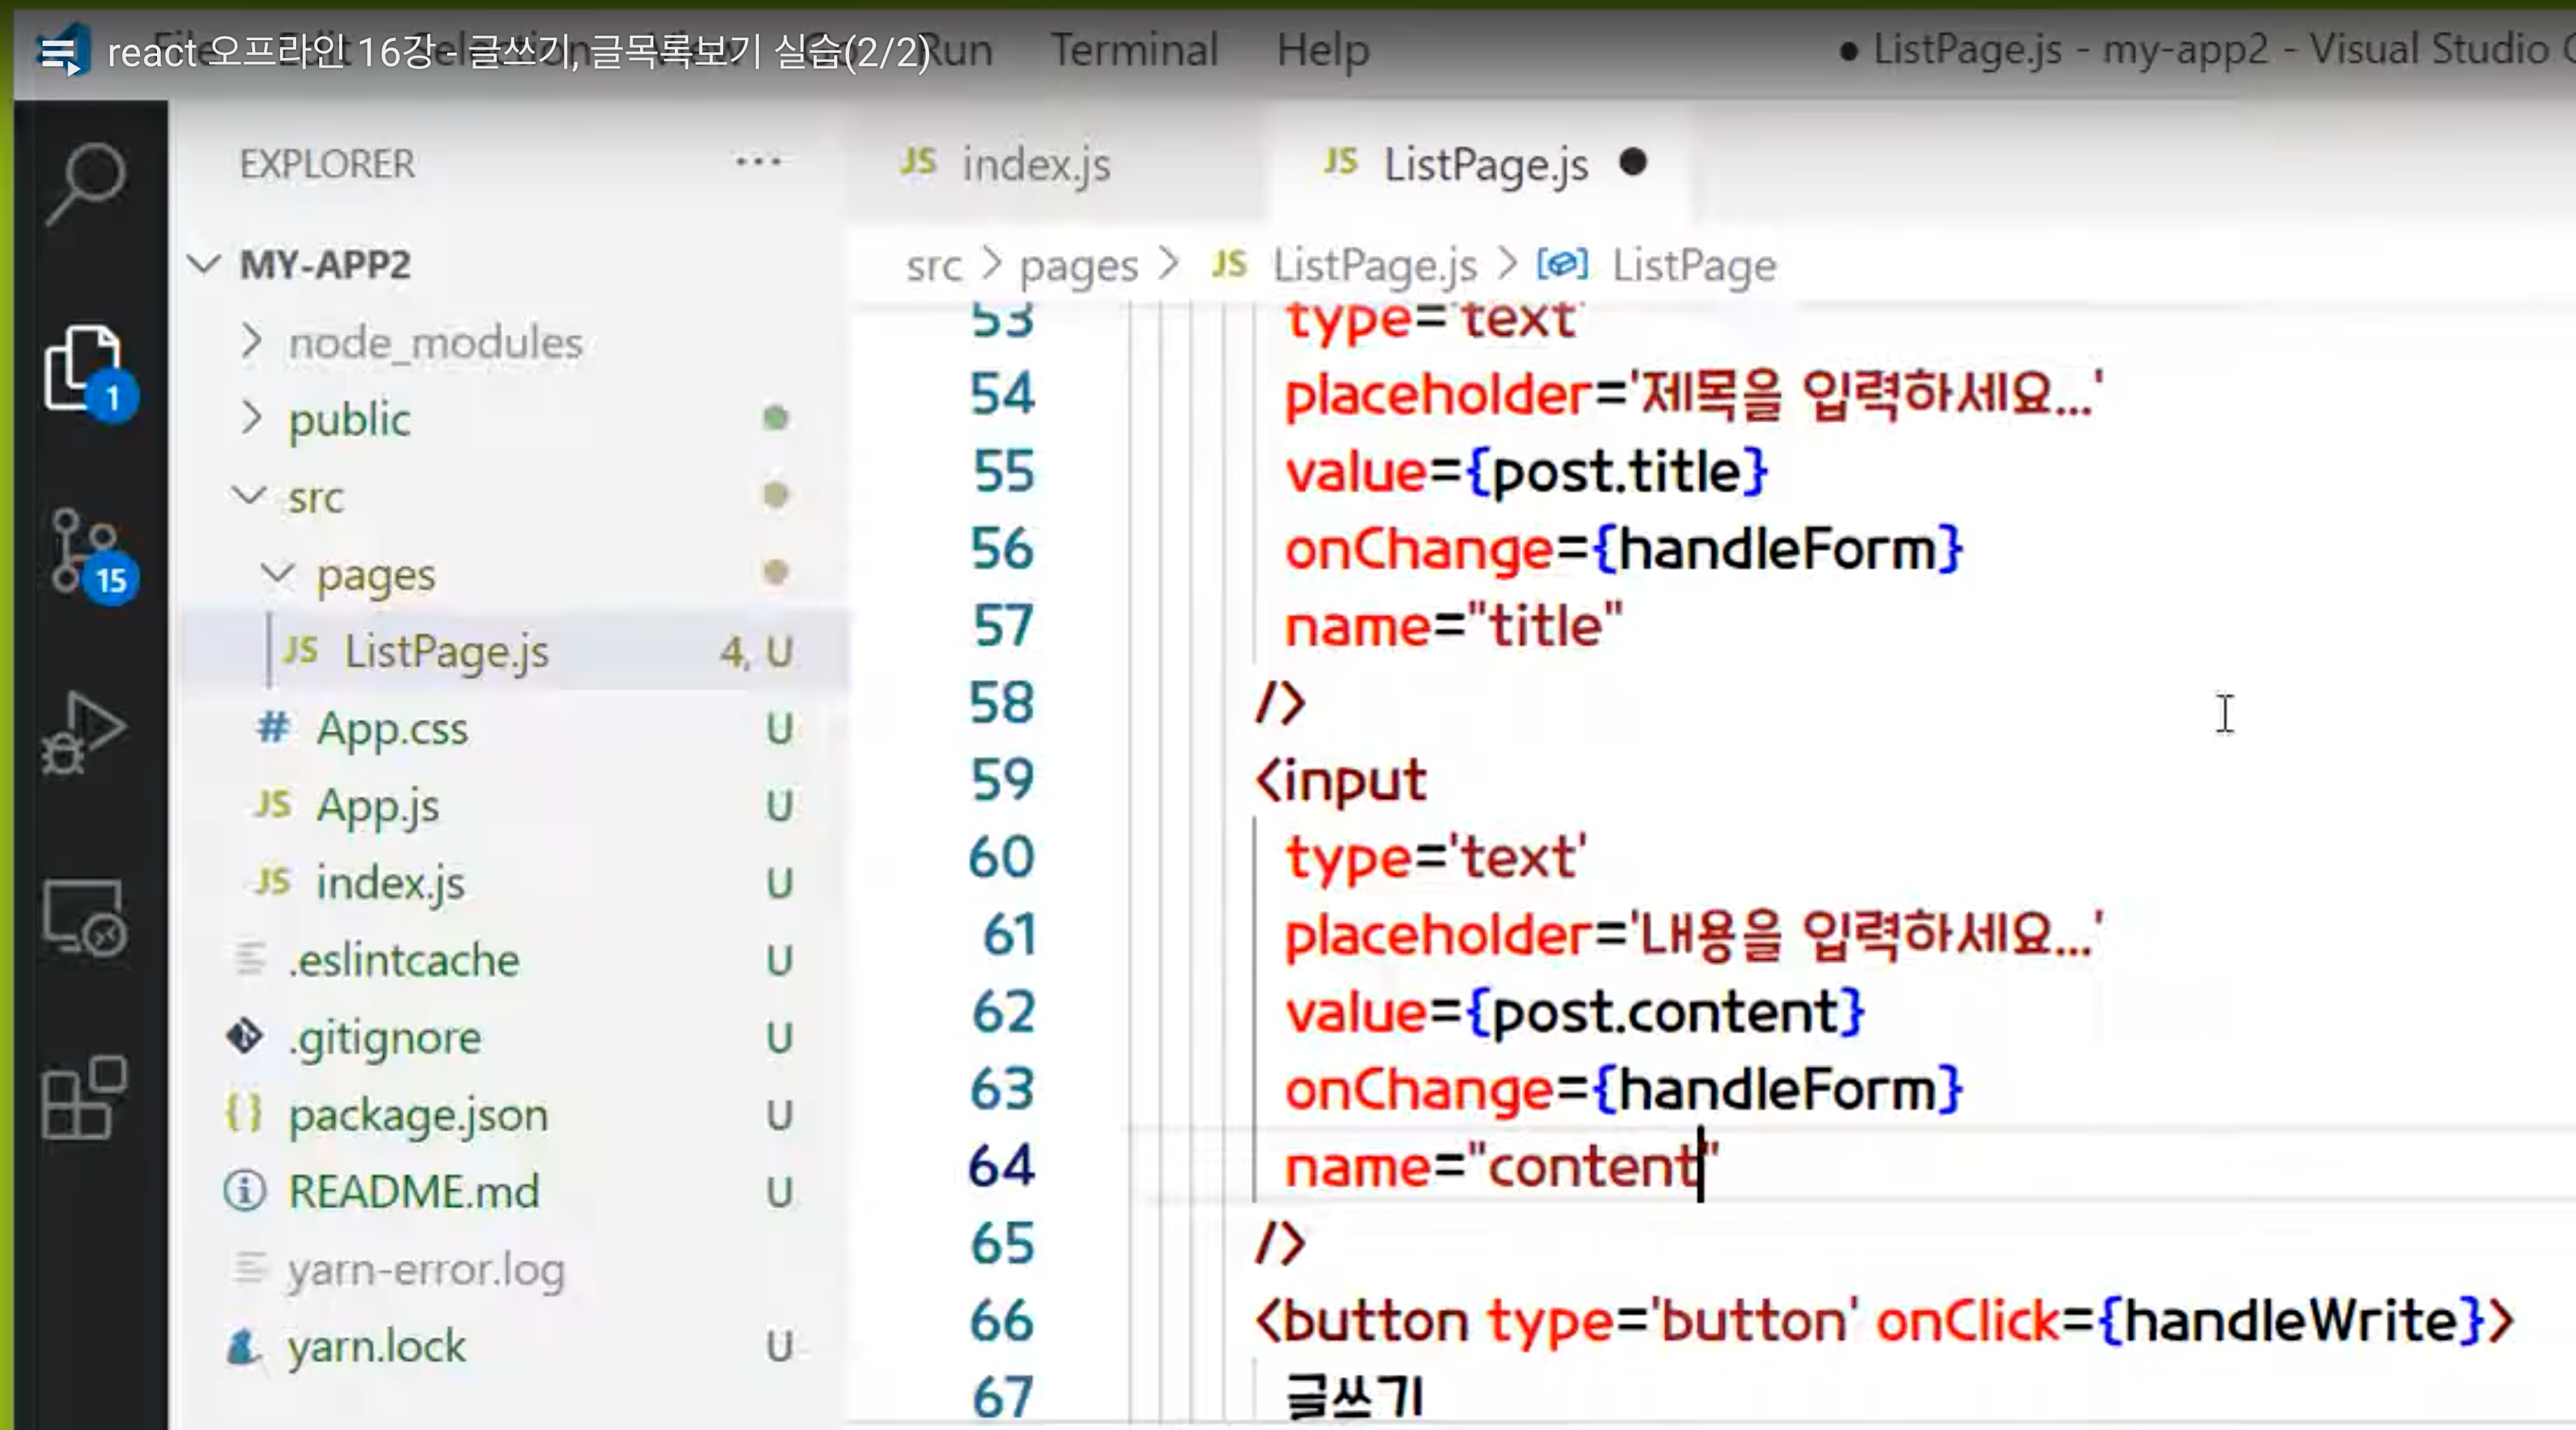Open the Search view in activity bar
Screen dimensions: 2576x1430
pyautogui.click(x=87, y=184)
